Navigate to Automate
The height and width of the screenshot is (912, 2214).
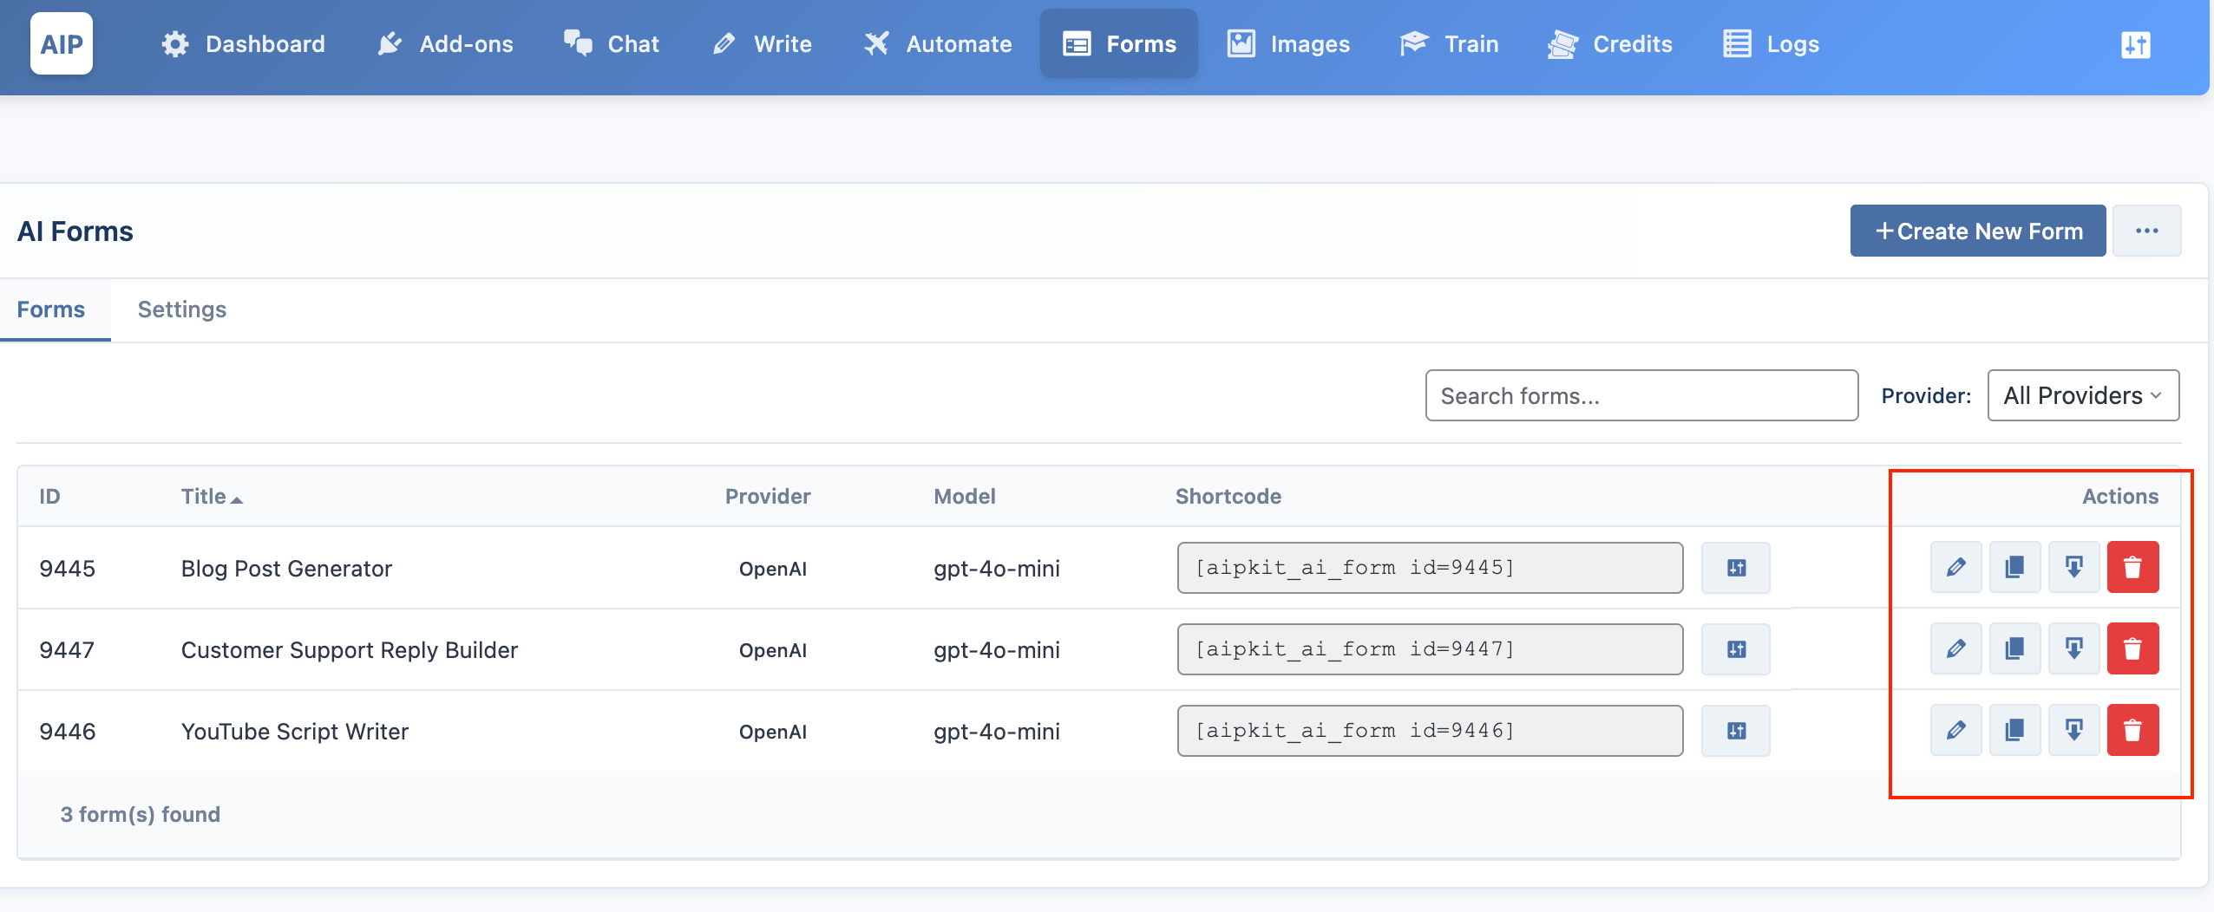(x=938, y=44)
